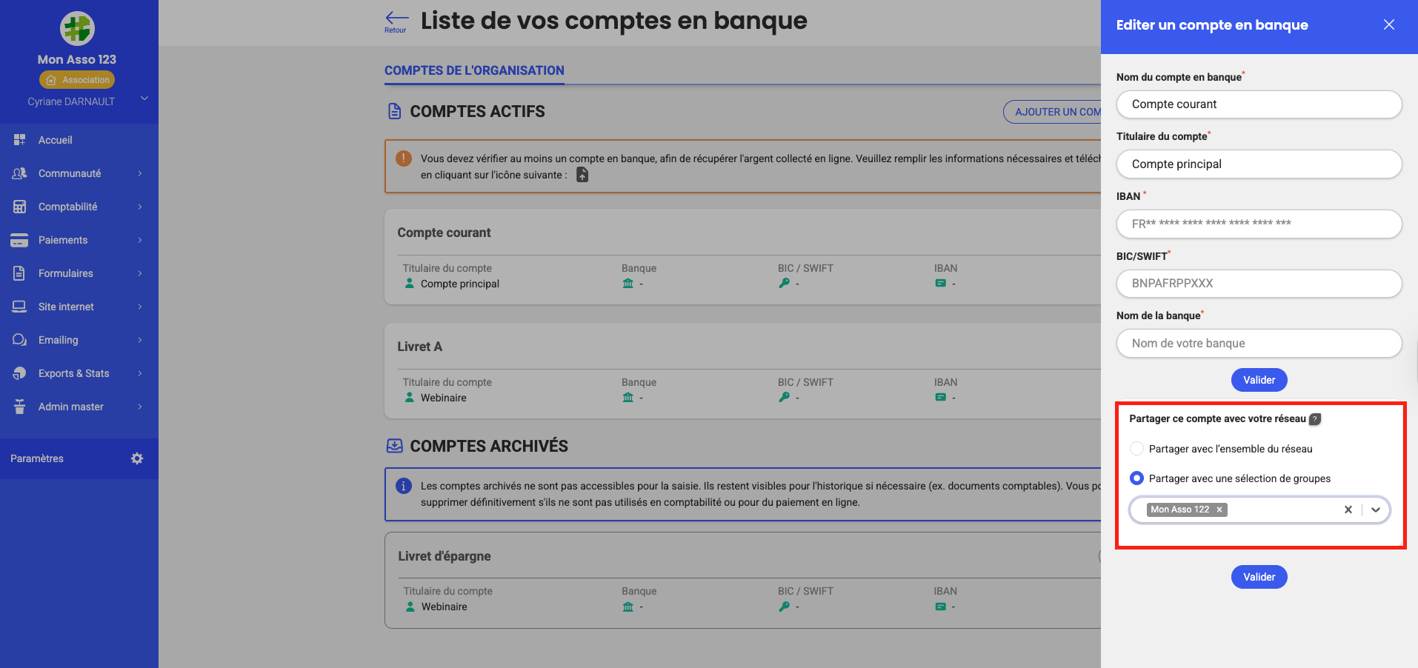Open the Paramètres settings gear
Screen dimensions: 1418x668
click(x=136, y=458)
